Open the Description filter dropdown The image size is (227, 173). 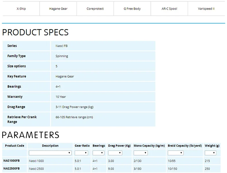click(50, 153)
